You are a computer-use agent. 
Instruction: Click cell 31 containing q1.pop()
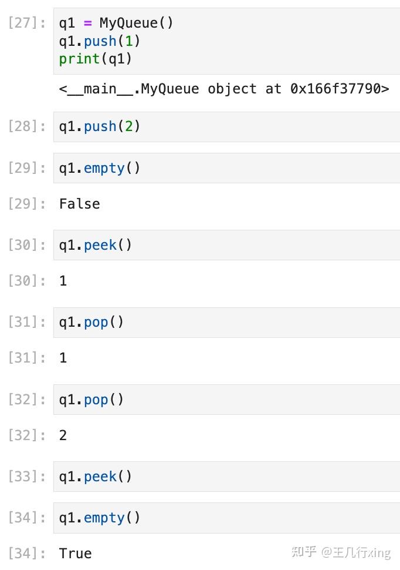click(226, 323)
